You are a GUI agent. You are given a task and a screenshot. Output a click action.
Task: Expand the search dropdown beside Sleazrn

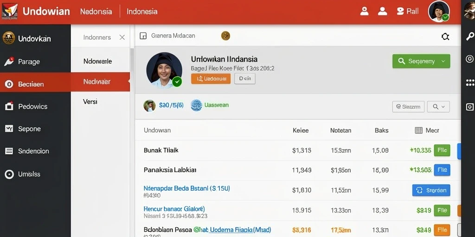(438, 107)
